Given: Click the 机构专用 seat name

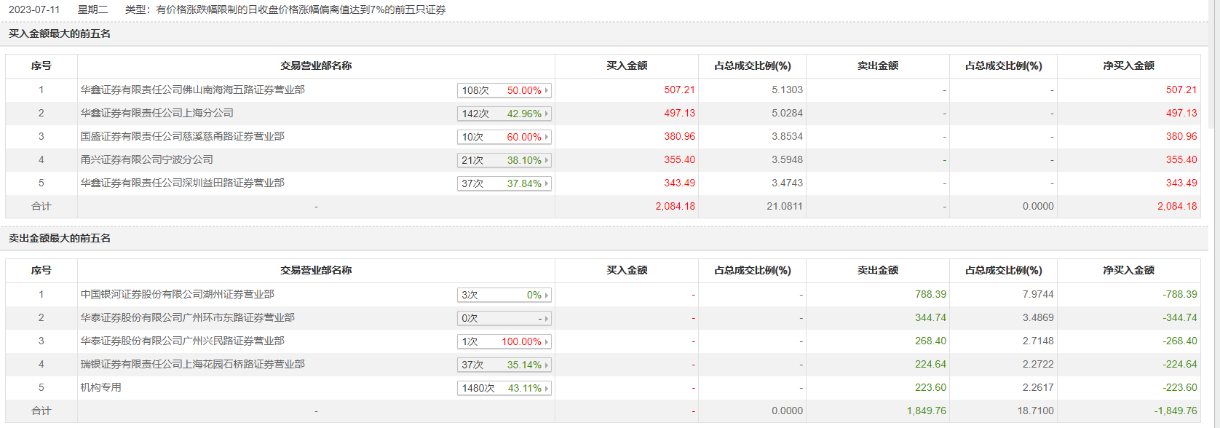Looking at the screenshot, I should (100, 387).
